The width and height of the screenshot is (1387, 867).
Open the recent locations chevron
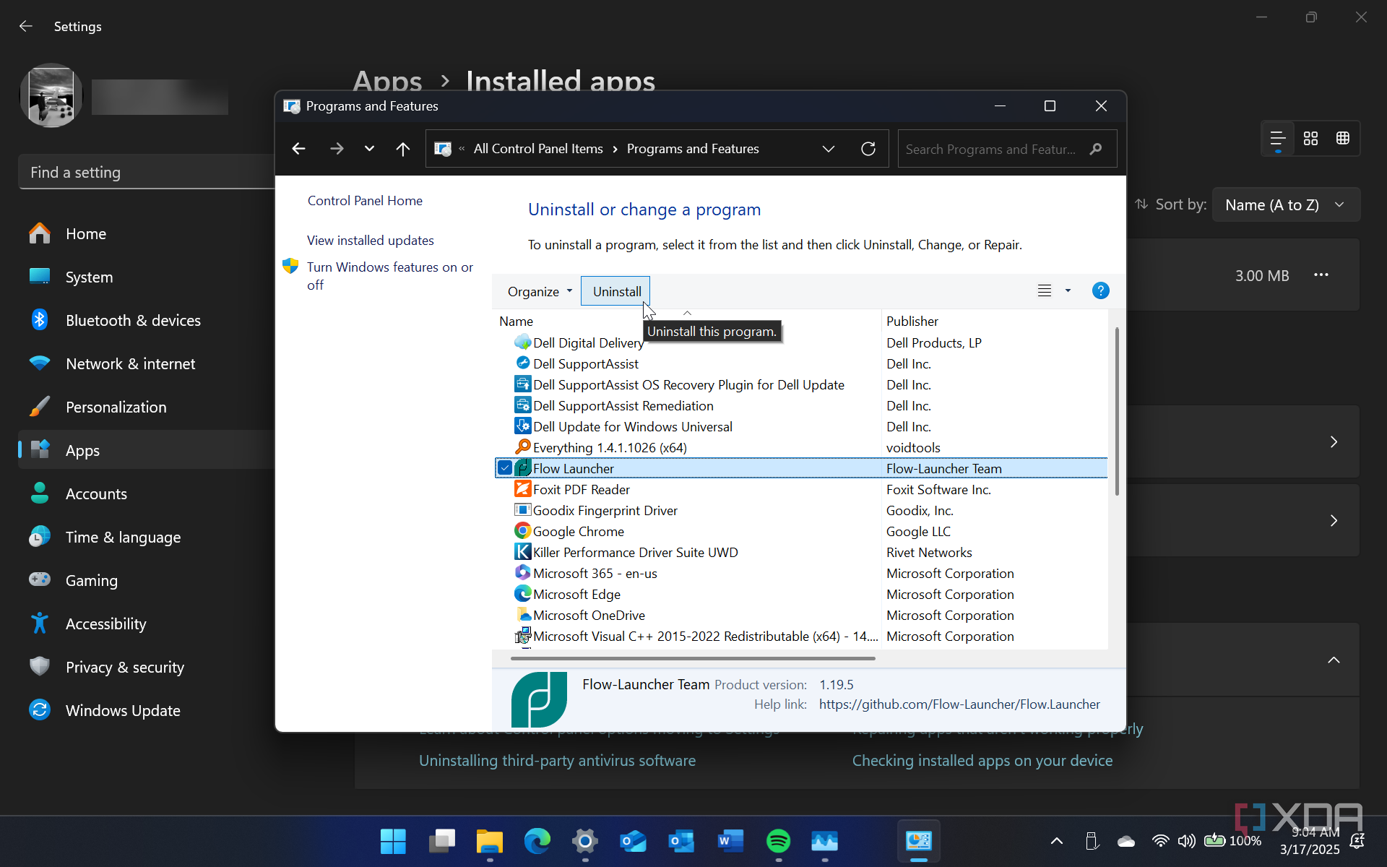[369, 149]
